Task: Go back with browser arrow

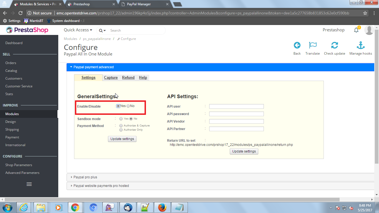Action: pyautogui.click(x=5, y=13)
